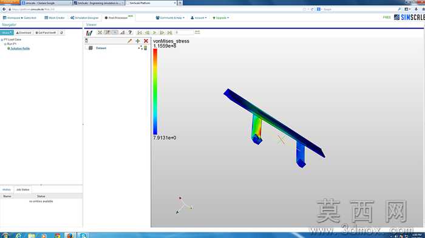Open the Solution fields link

(20, 48)
